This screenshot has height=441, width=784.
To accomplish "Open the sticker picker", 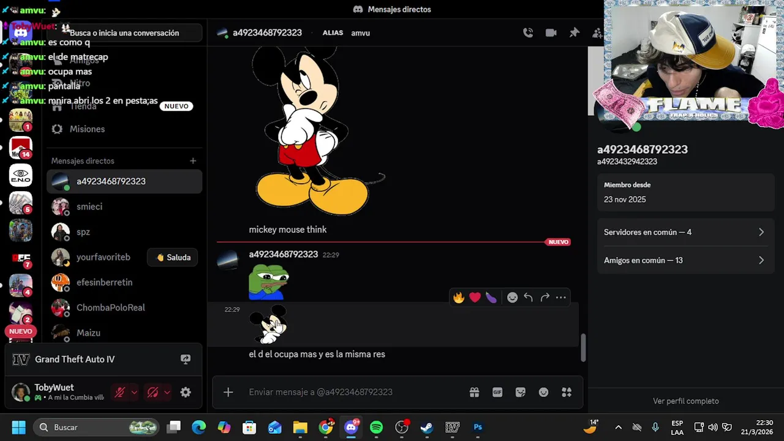I will [521, 392].
